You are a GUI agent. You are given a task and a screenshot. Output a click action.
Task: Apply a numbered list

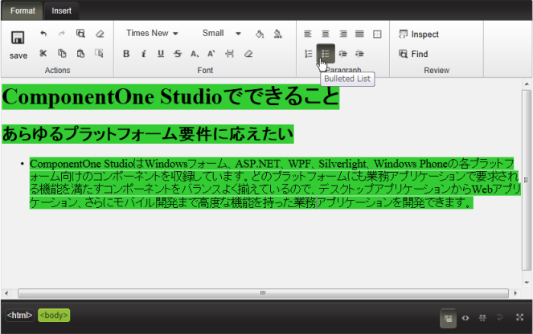coord(309,54)
